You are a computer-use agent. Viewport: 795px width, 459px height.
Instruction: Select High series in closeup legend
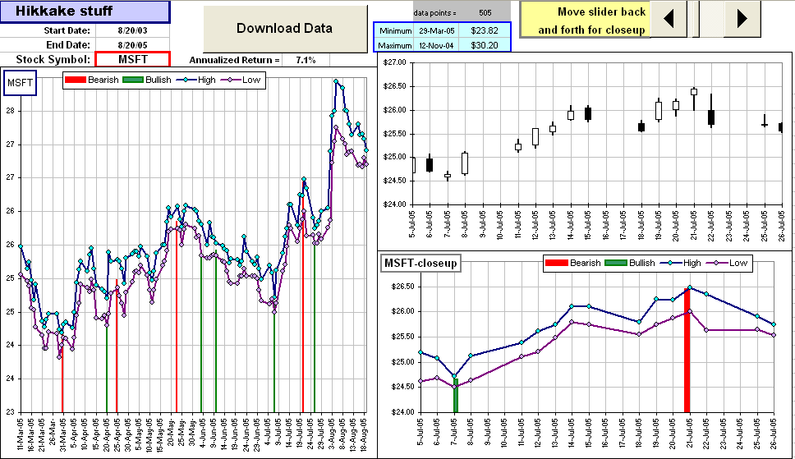tap(682, 263)
